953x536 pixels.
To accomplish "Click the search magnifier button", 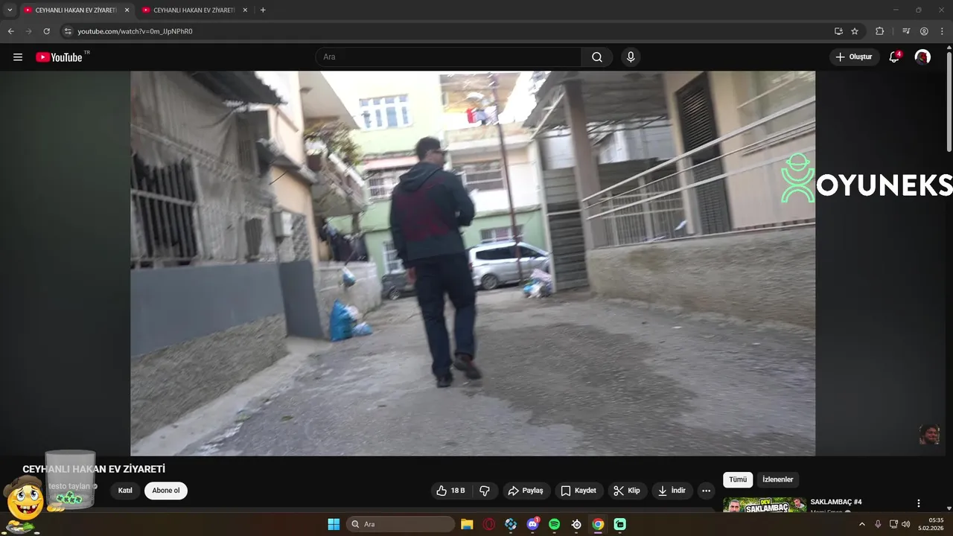I will coord(597,57).
